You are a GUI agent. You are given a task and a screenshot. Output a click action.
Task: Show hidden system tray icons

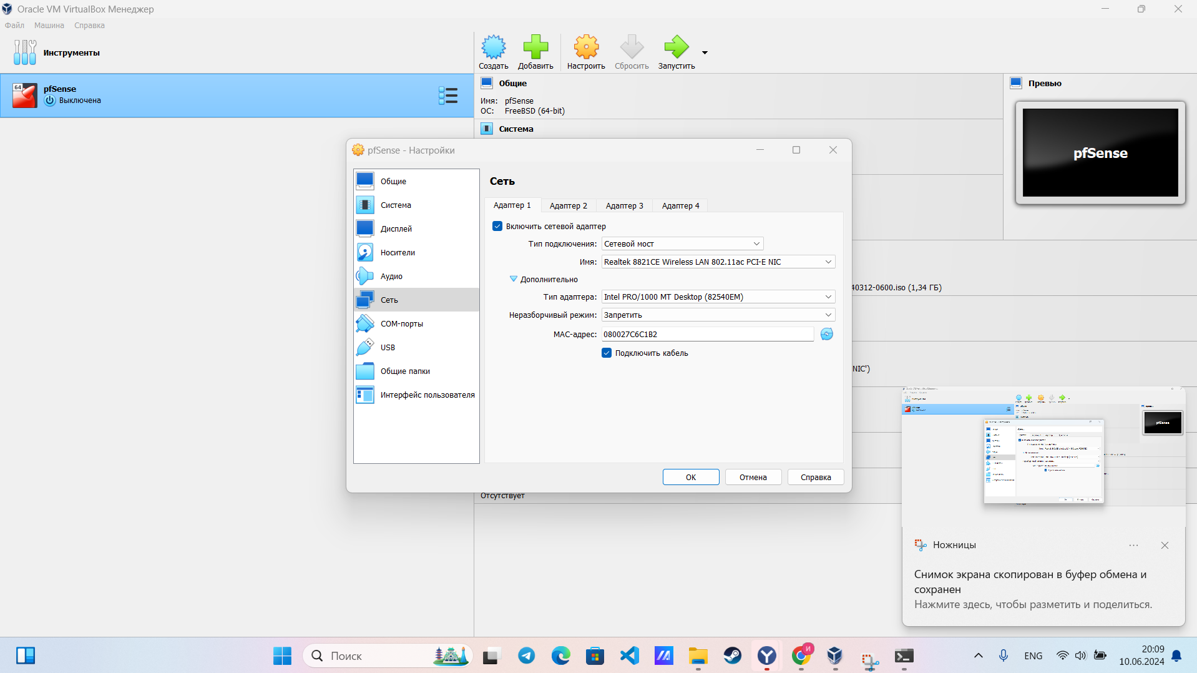[978, 656]
